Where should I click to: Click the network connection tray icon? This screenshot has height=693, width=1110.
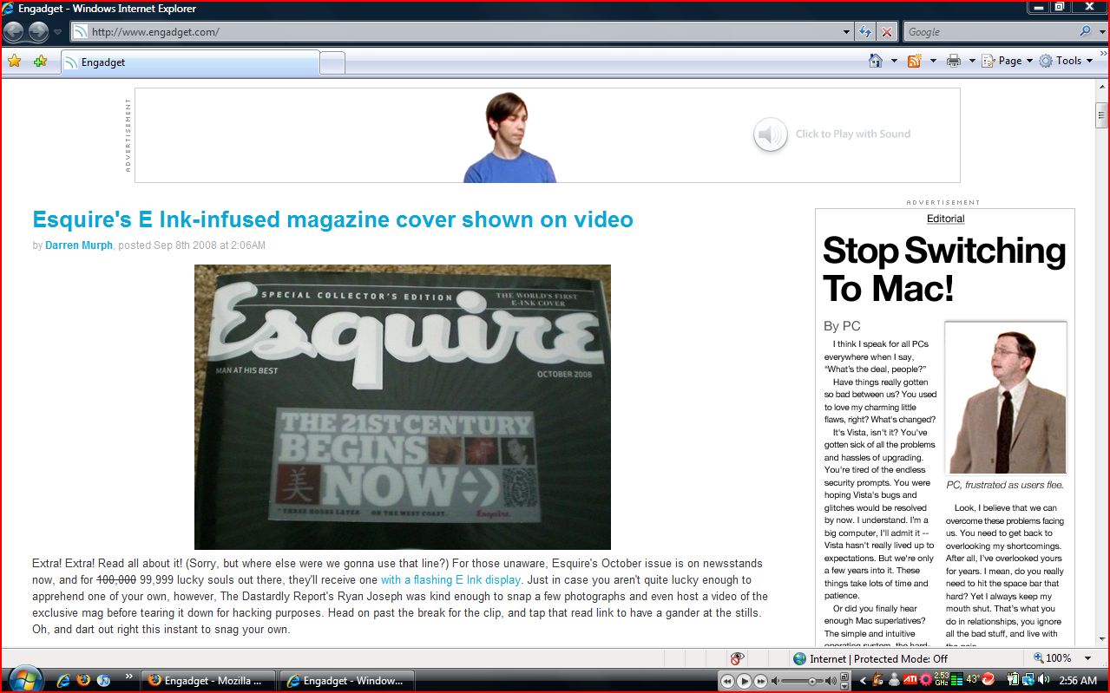click(1027, 680)
